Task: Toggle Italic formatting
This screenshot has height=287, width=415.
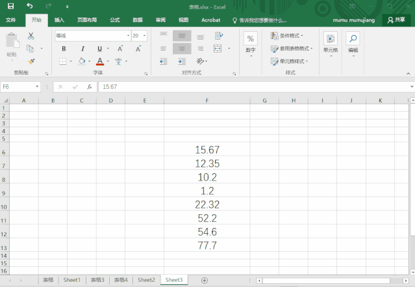Action: pos(82,49)
